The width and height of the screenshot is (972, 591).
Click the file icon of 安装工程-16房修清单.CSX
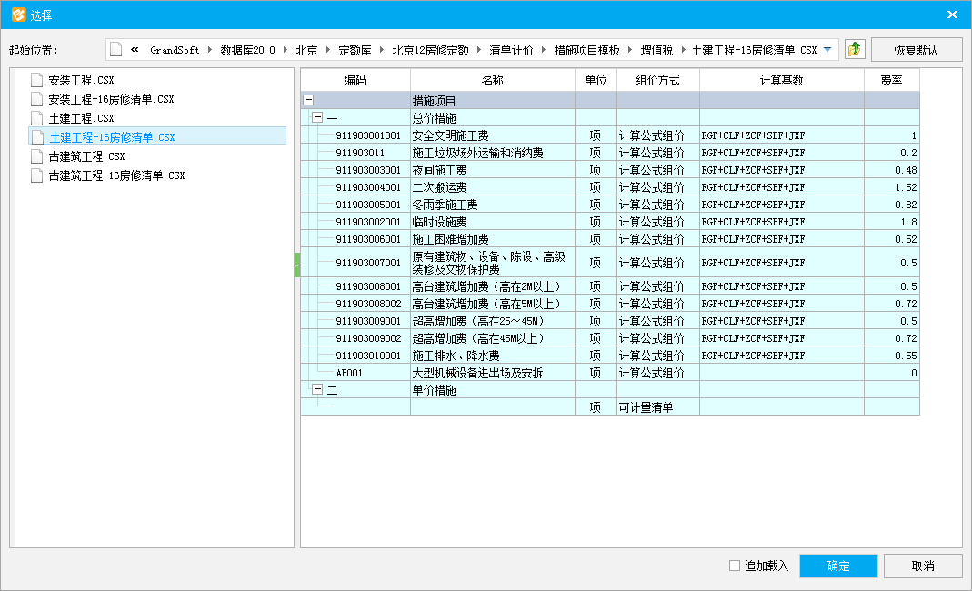pos(37,99)
